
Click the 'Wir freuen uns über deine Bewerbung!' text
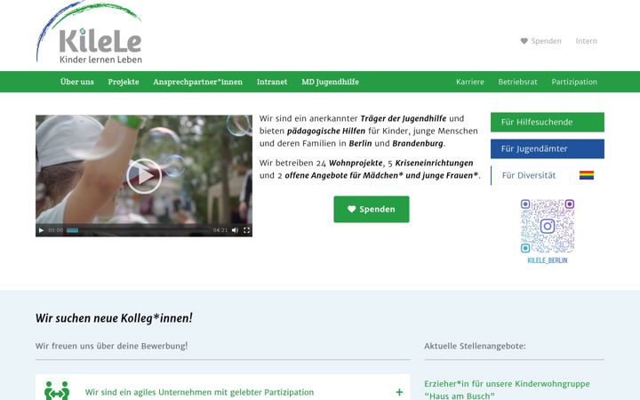[111, 346]
